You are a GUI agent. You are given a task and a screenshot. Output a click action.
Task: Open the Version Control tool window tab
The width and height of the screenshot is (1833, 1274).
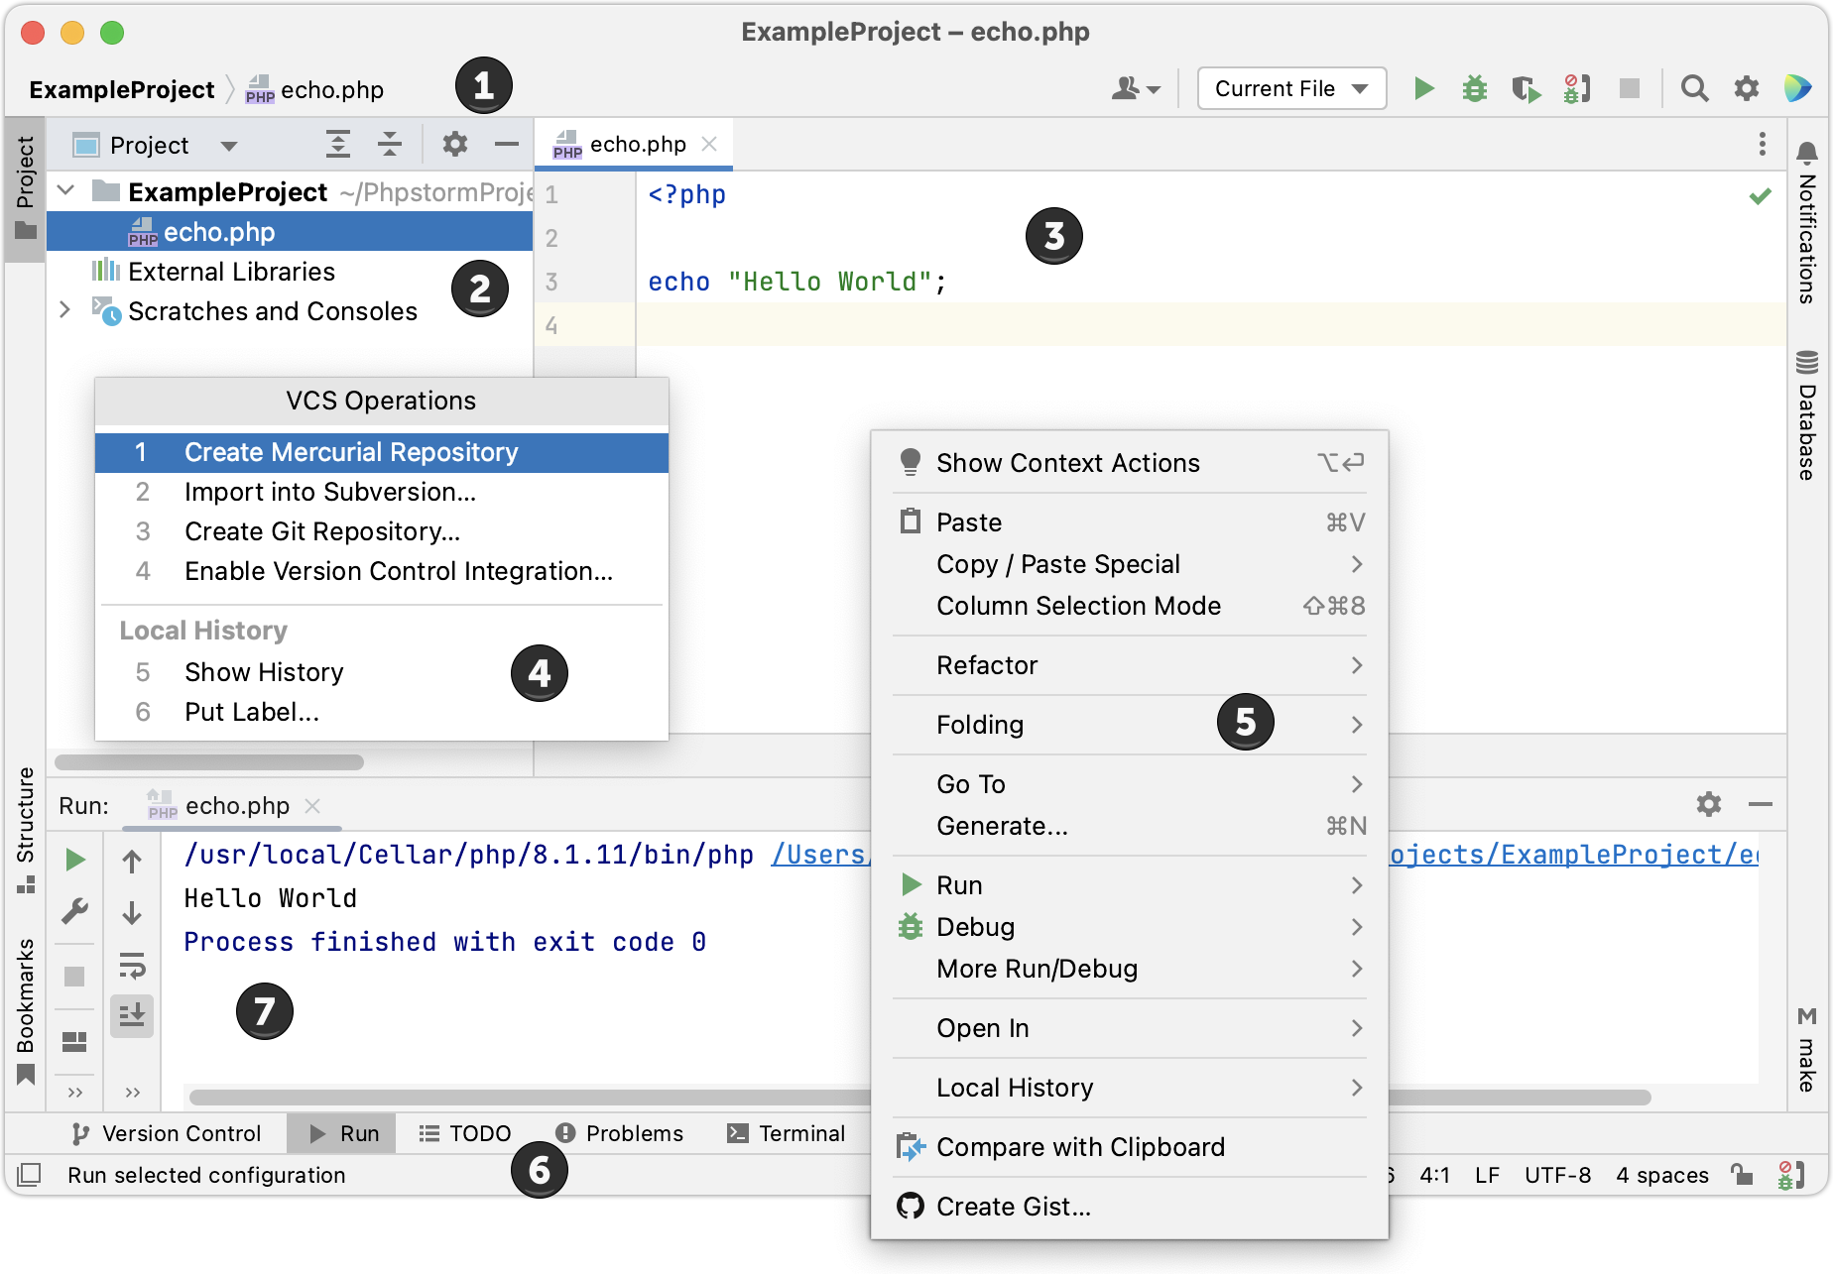pos(166,1133)
